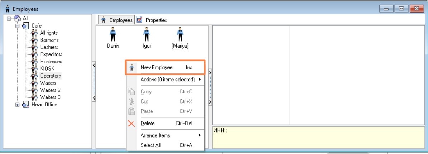The height and width of the screenshot is (154, 428).
Task: Click the New Employee person icon
Action: pyautogui.click(x=132, y=67)
